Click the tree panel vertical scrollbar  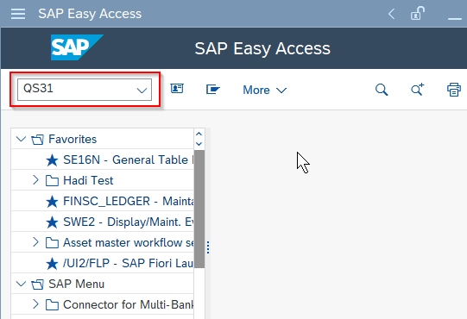199,209
